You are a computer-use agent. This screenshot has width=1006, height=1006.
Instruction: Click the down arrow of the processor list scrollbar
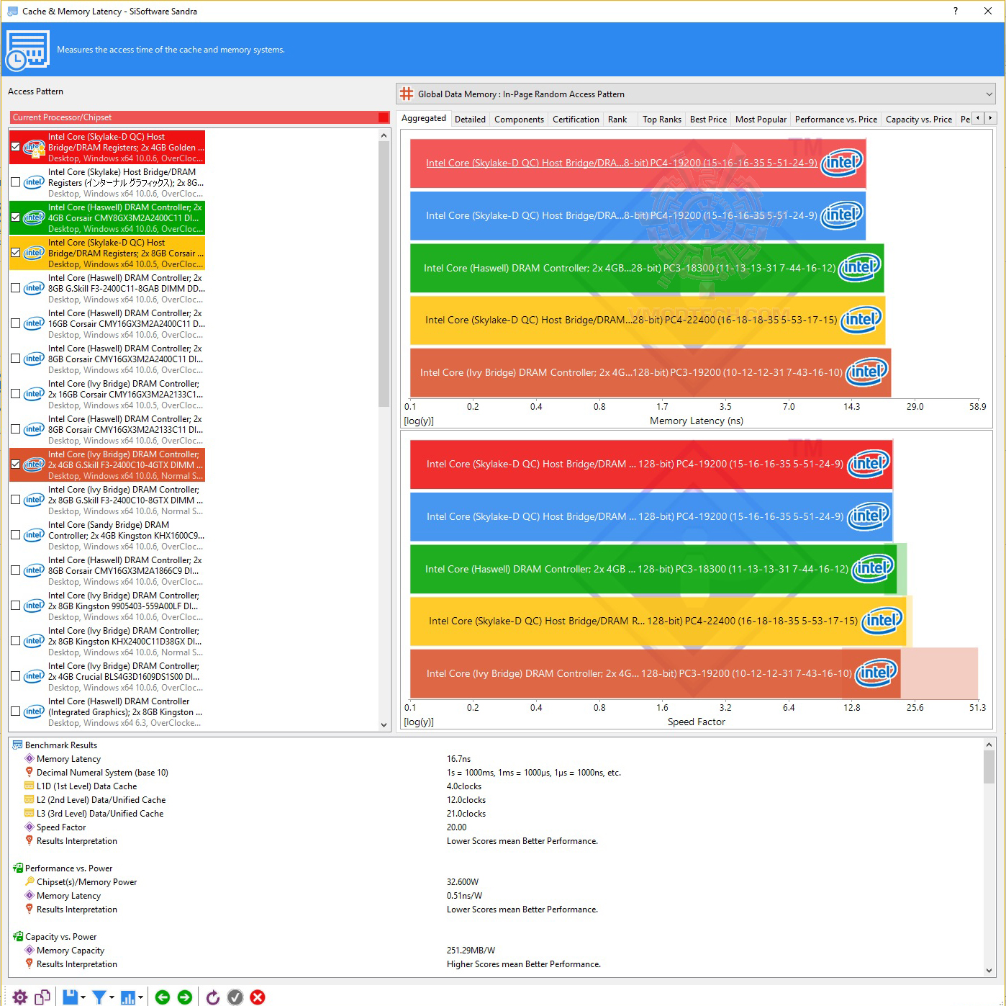pos(384,724)
